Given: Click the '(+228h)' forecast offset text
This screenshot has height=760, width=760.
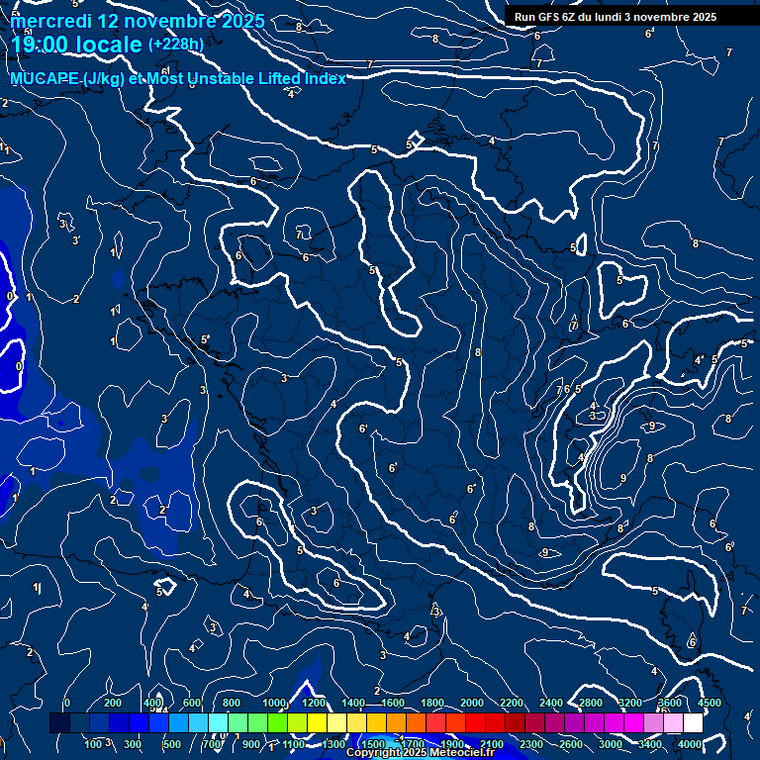Looking at the screenshot, I should pyautogui.click(x=175, y=45).
